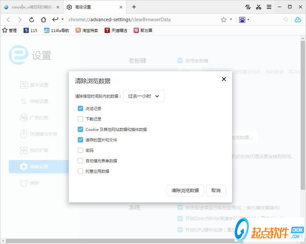This screenshot has width=306, height=244.
Task: Check the 托管应用数据 checkbox
Action: (80, 171)
